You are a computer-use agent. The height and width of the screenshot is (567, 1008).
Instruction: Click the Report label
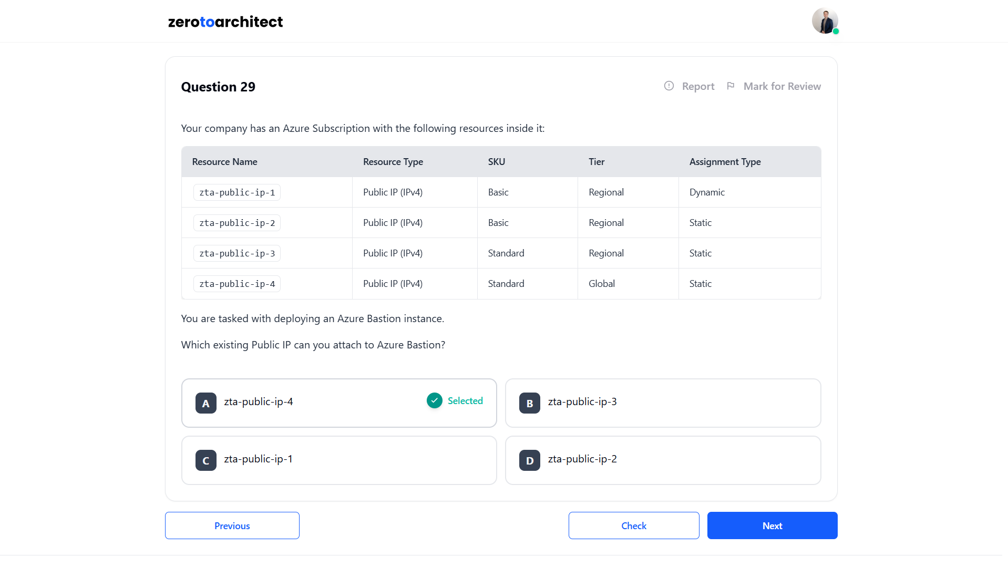click(698, 86)
